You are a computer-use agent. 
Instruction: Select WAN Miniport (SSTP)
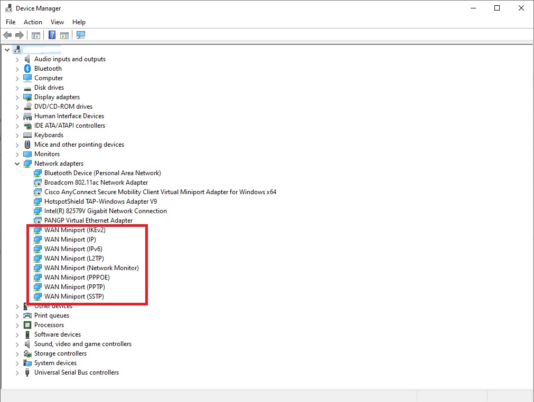74,296
